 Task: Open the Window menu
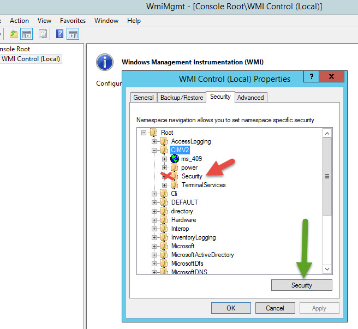pyautogui.click(x=106, y=21)
